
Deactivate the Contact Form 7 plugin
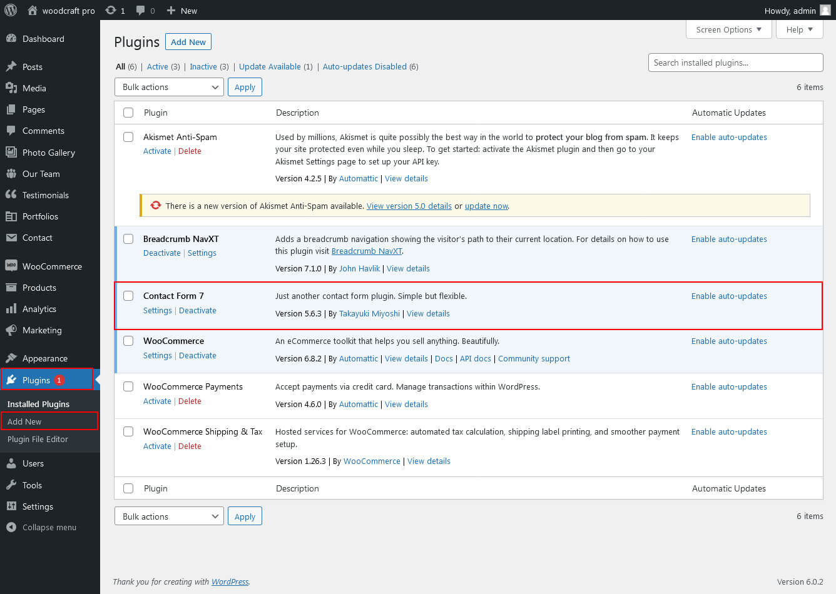click(198, 310)
